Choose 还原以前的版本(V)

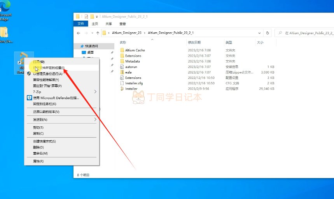62,112
